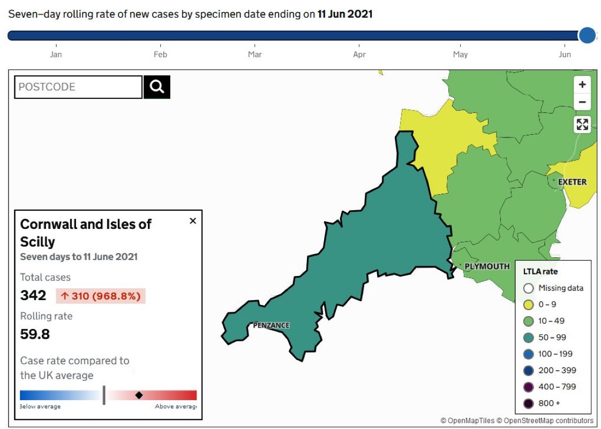Screen dimensions: 601x429
Task: Click the 59.8 rolling rate value
Action: click(x=35, y=334)
